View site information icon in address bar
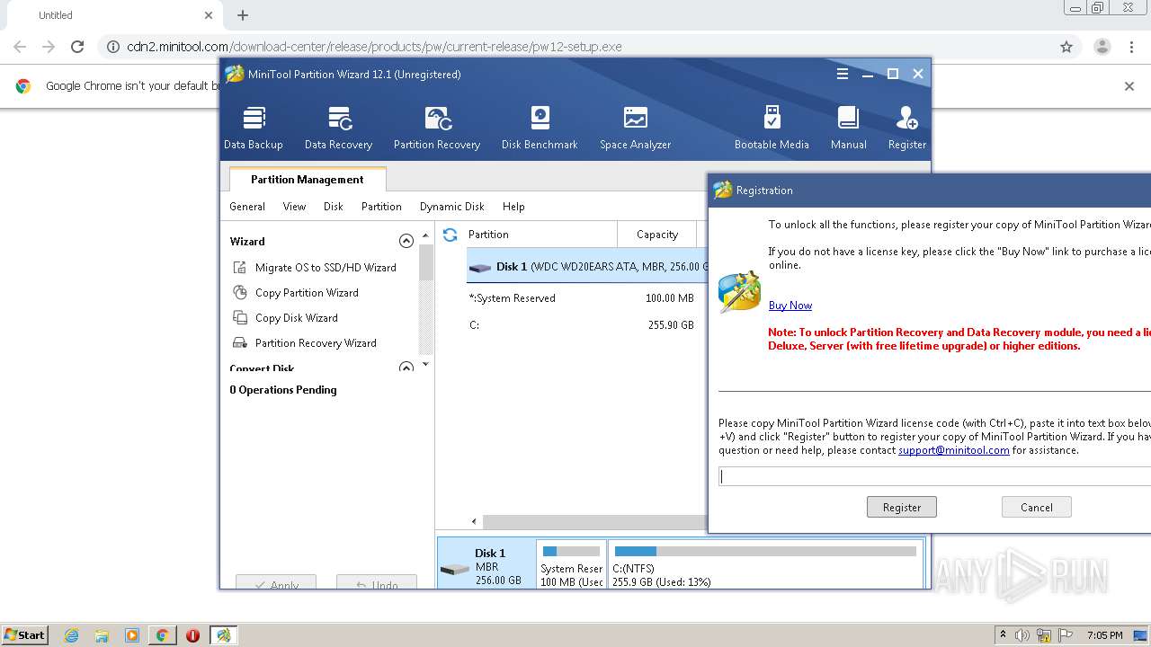1151x647 pixels. [113, 47]
